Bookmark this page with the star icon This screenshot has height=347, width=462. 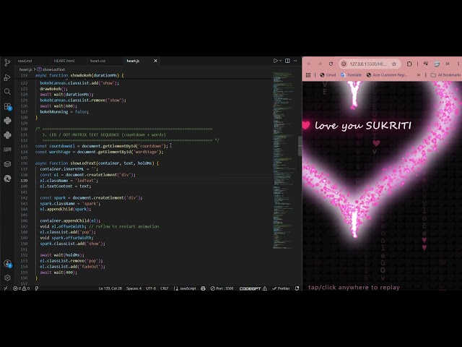(x=394, y=64)
